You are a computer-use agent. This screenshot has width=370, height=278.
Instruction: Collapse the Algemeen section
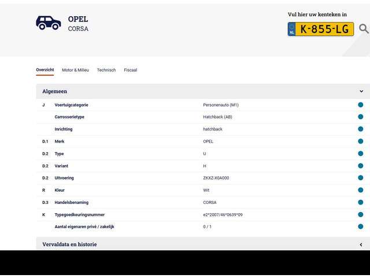point(361,92)
